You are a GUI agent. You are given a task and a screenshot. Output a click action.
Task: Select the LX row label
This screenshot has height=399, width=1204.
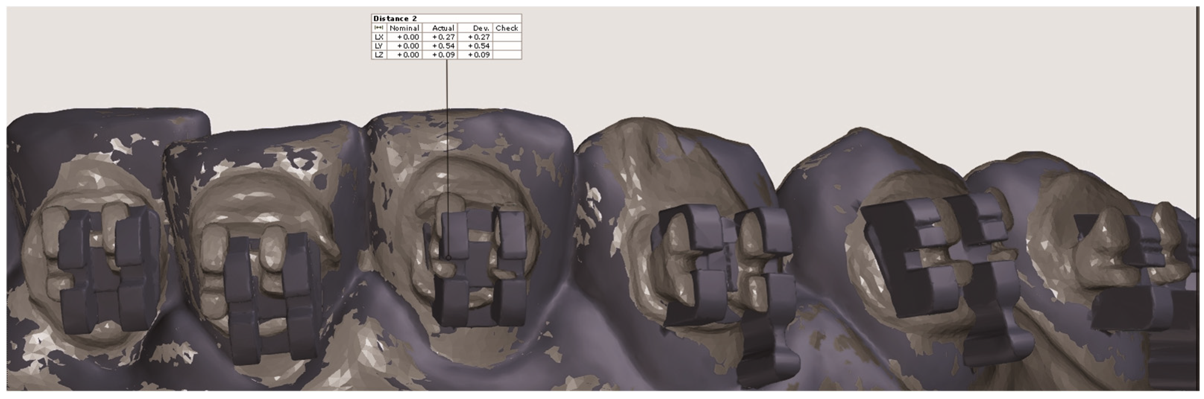379,37
